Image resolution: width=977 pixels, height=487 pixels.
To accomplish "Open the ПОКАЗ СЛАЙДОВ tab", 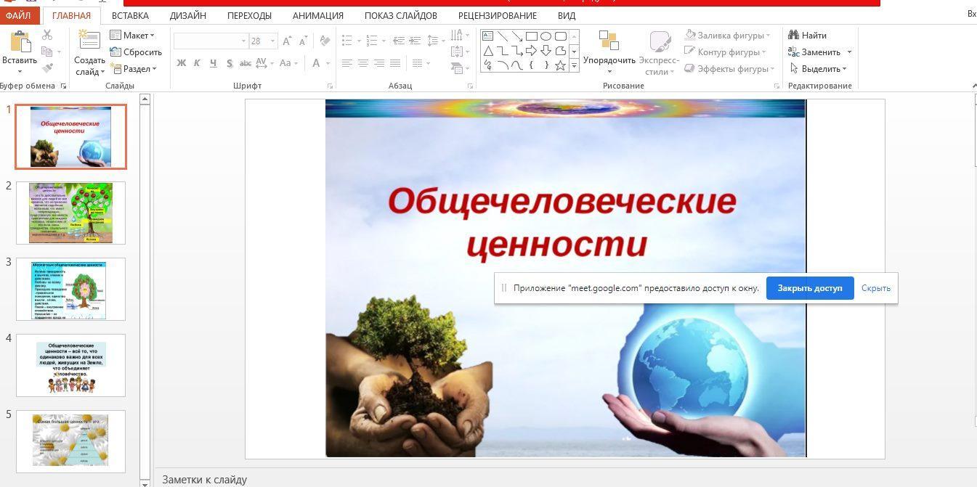I will 400,15.
